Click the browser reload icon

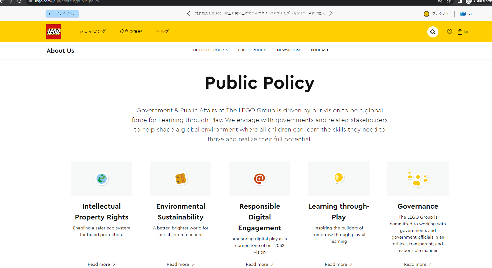[x=19, y=1]
